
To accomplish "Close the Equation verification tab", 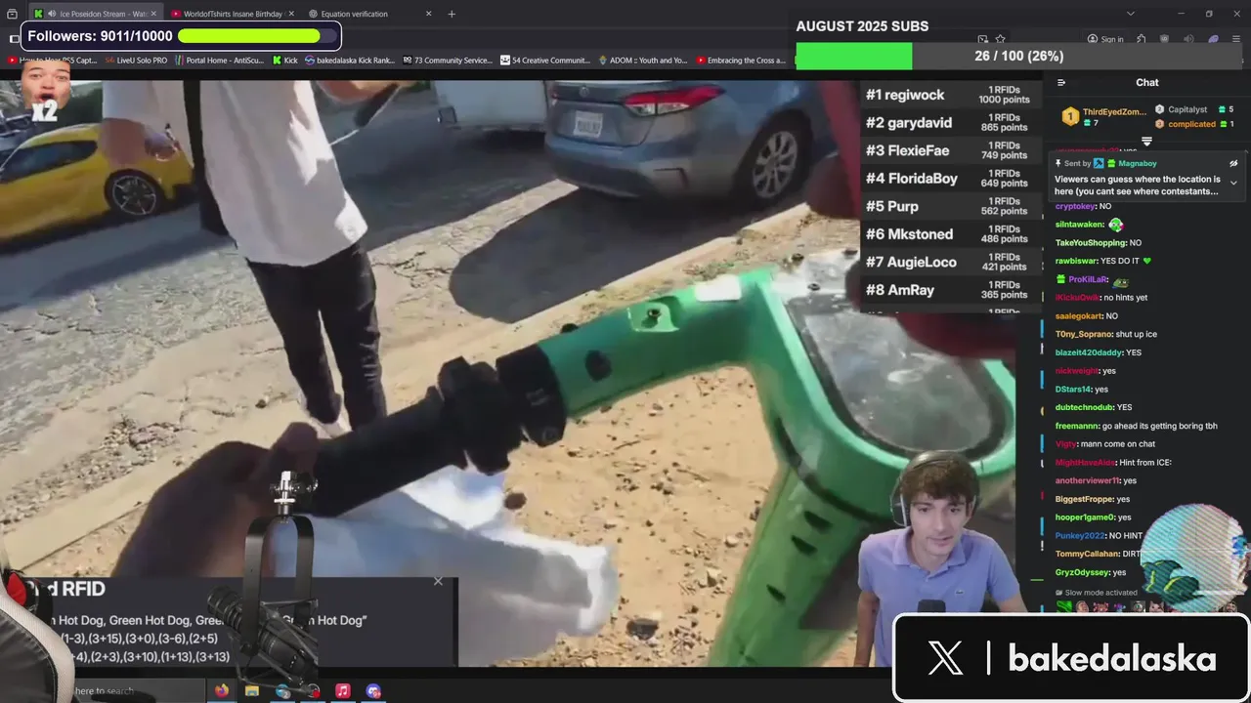I will (428, 14).
